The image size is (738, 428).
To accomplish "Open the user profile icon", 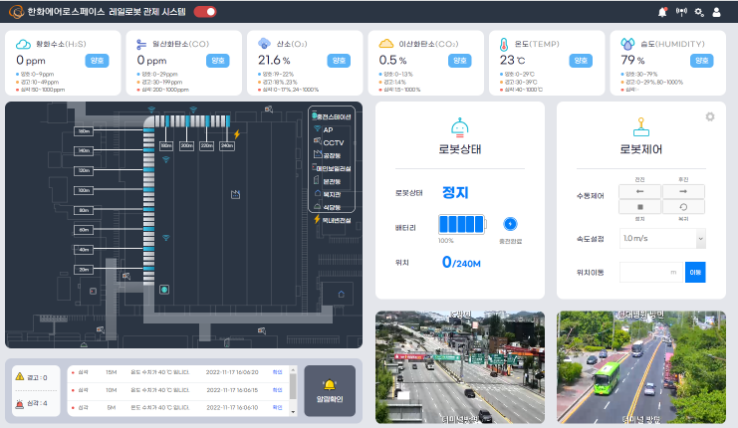I will pyautogui.click(x=716, y=12).
